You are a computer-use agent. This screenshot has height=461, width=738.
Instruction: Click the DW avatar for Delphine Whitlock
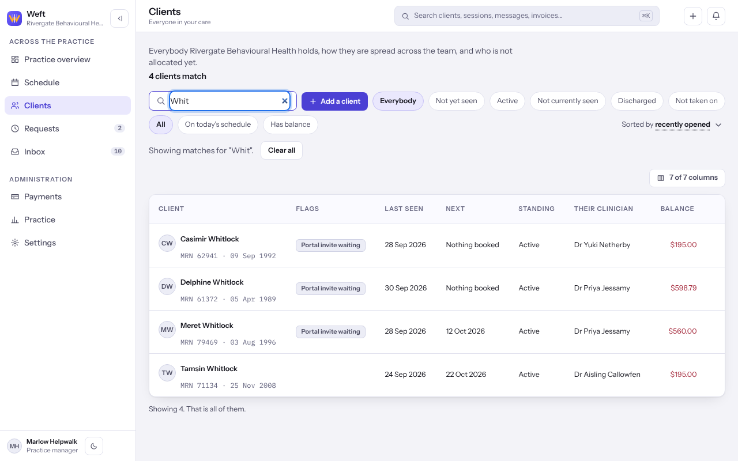click(x=167, y=286)
